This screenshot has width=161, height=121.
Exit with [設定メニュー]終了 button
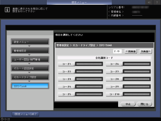(26, 114)
